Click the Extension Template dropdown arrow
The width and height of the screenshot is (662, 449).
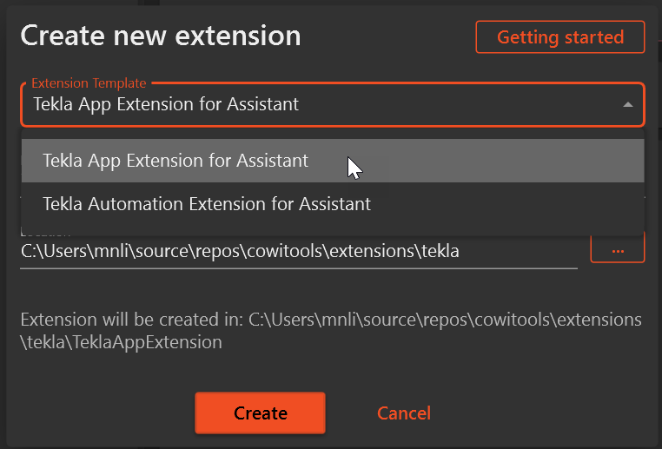pos(627,105)
